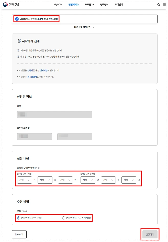Image resolution: width=168 pixels, height=242 pixels.
Task: Click the 취소하기 cancel button
Action: pyautogui.click(x=19, y=234)
